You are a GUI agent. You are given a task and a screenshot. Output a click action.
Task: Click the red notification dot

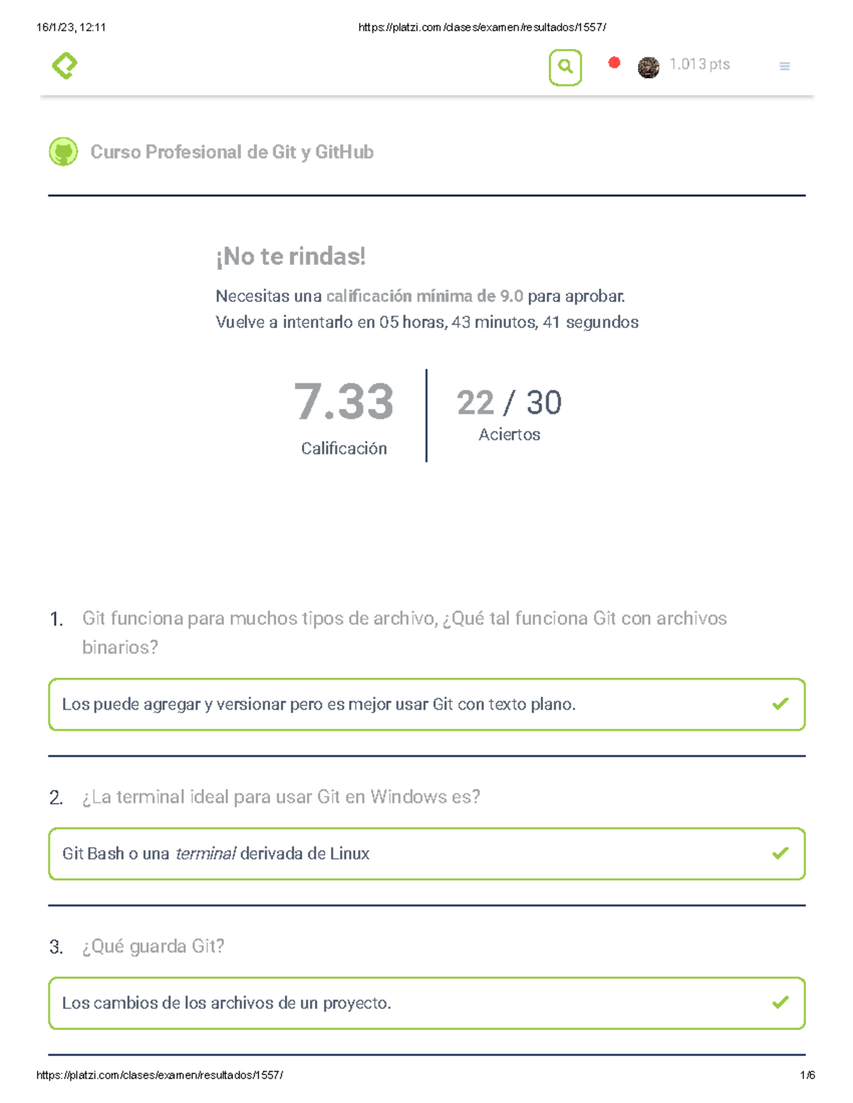(613, 63)
